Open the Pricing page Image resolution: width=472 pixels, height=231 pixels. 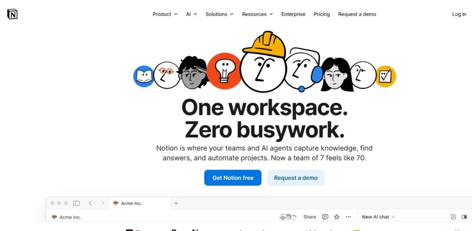[321, 14]
